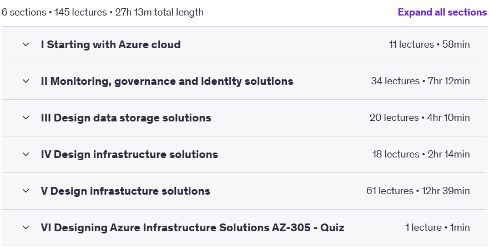Click the 61 lectures • 12hr 39min label

418,191
